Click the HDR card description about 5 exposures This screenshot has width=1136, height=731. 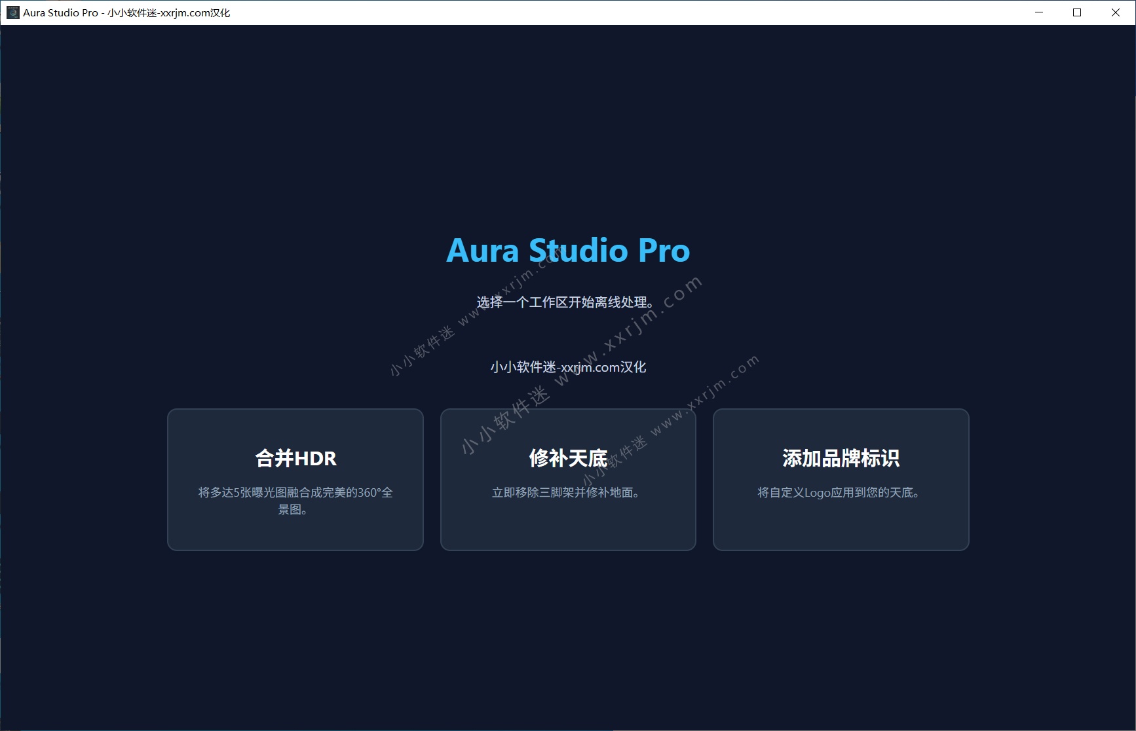tap(295, 501)
